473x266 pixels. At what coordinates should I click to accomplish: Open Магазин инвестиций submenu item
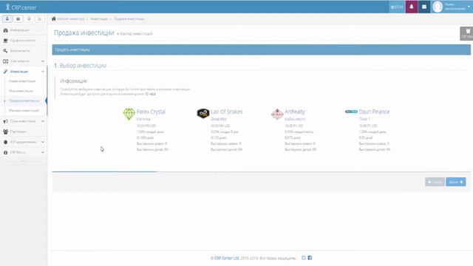click(x=24, y=110)
